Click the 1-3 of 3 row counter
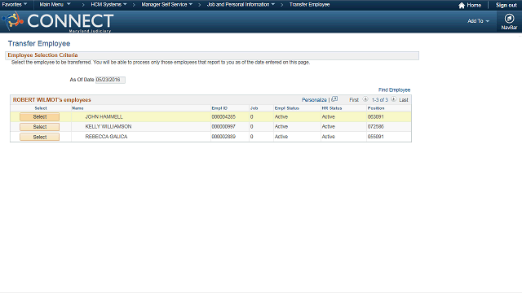 coord(380,99)
